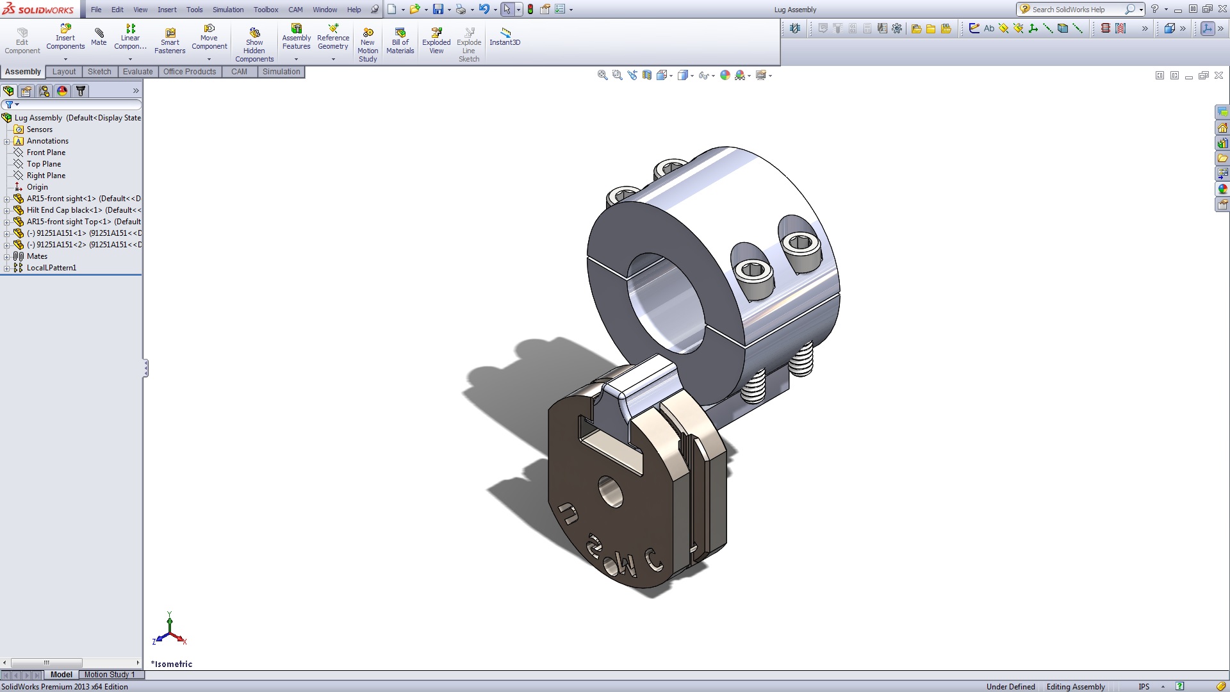Open the Toolbox menu
Viewport: 1230px width, 692px height.
(266, 10)
